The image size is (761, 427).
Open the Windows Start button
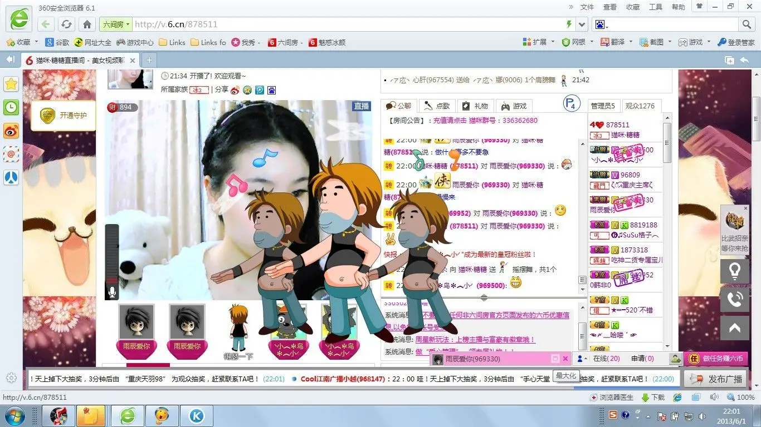(x=14, y=415)
